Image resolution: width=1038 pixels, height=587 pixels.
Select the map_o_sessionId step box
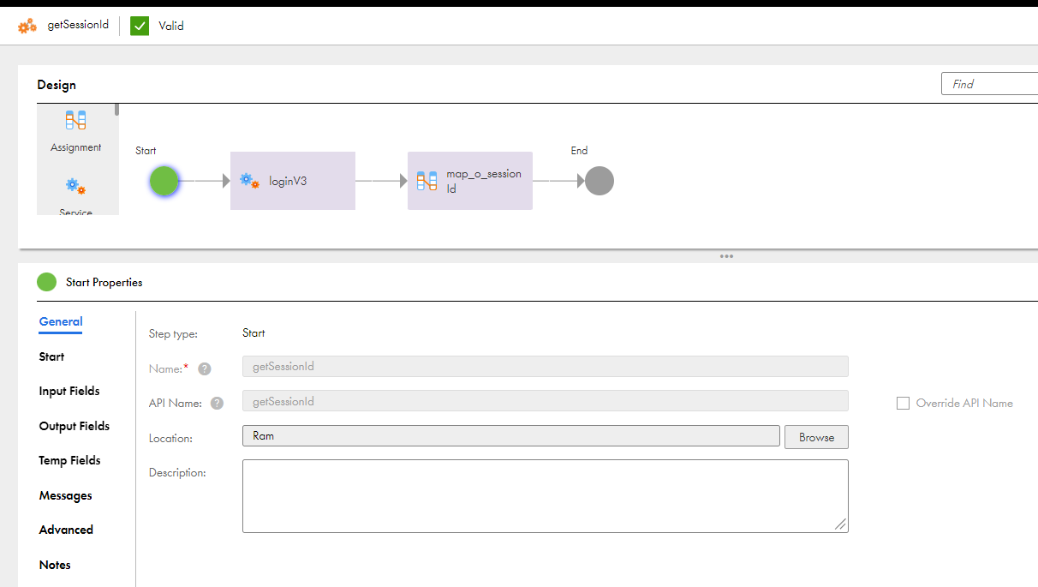click(470, 181)
